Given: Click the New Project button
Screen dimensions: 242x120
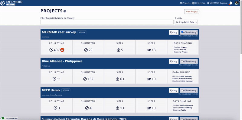Looking at the screenshot, I should coord(191,11).
